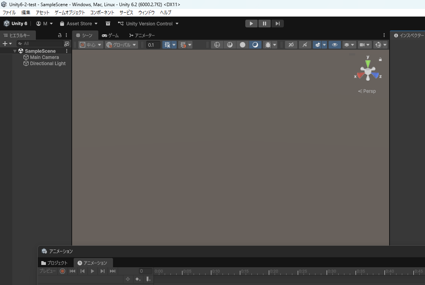Click the grid snap value field 0.1
The image size is (425, 285).
click(153, 45)
